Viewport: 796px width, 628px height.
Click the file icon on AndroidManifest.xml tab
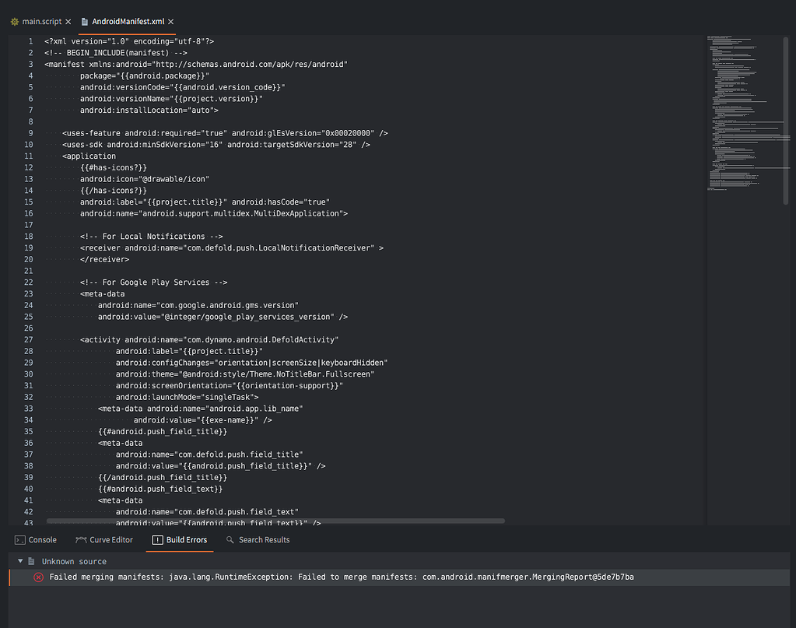[x=83, y=22]
